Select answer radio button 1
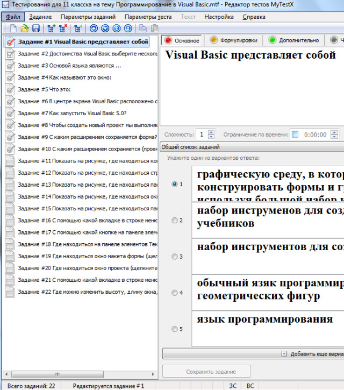The image size is (344, 390). tap(175, 184)
